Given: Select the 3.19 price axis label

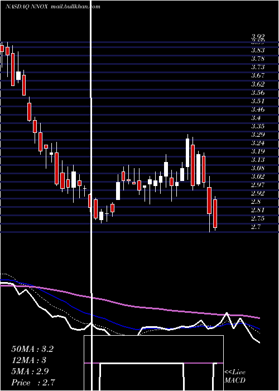Looking at the screenshot, I should coord(258,151).
